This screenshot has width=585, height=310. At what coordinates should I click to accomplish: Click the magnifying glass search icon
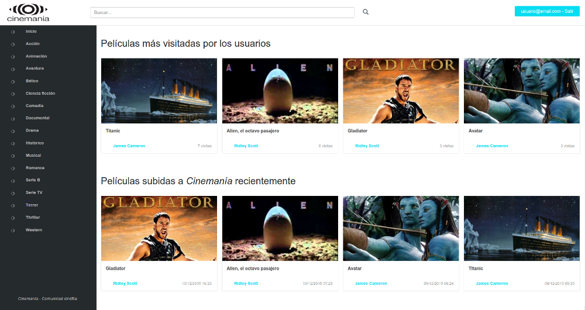click(x=366, y=12)
